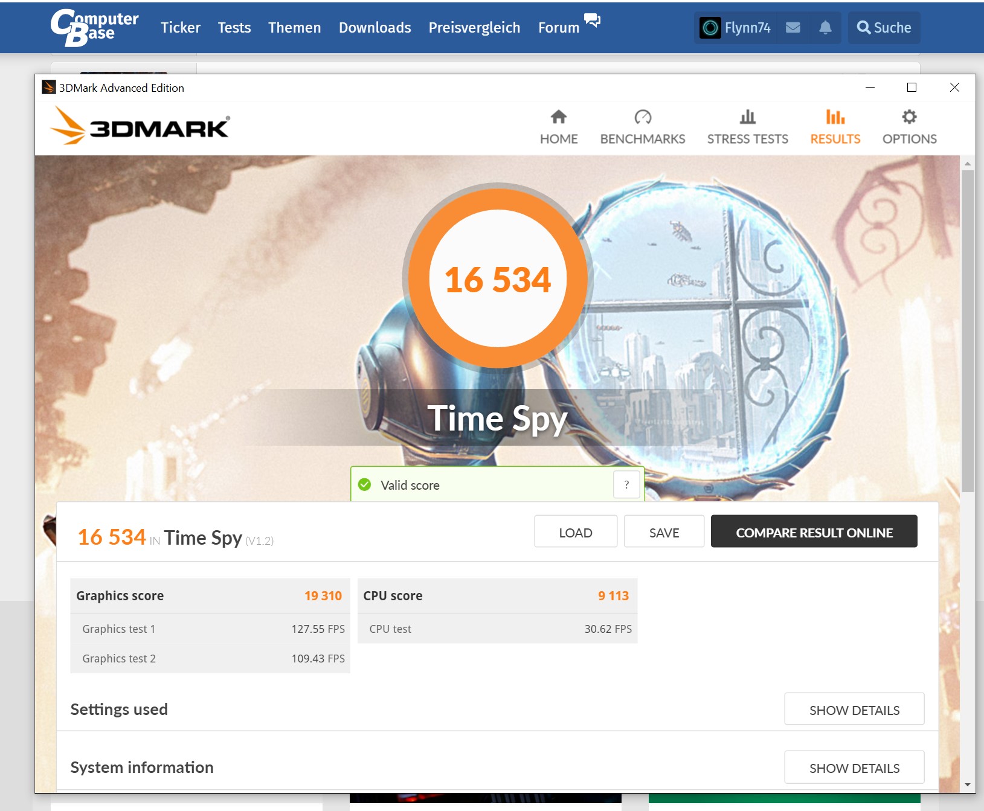Minimize the 3DMark window
The height and width of the screenshot is (811, 984).
[870, 88]
